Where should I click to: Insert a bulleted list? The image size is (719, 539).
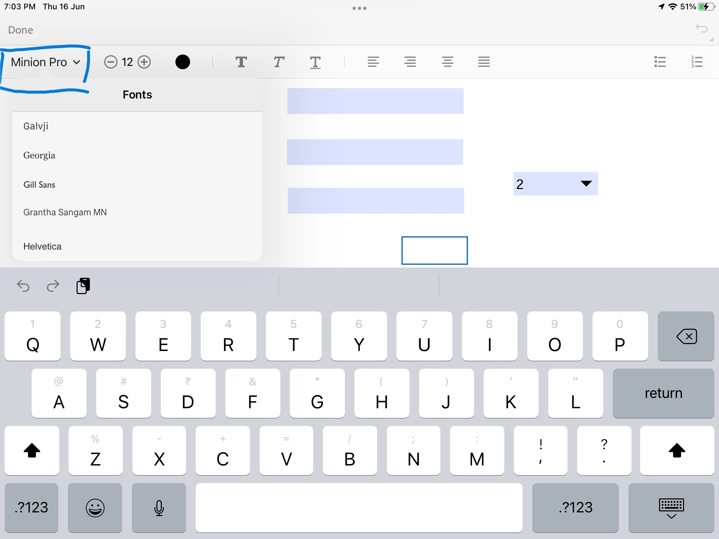pyautogui.click(x=660, y=62)
